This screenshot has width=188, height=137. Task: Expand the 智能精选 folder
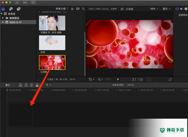click(3, 18)
